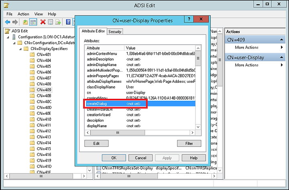Select CN=40D in the tree
The image size is (289, 190).
[44, 108]
